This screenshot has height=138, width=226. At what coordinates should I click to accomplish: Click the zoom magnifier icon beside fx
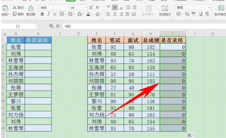[51, 26]
